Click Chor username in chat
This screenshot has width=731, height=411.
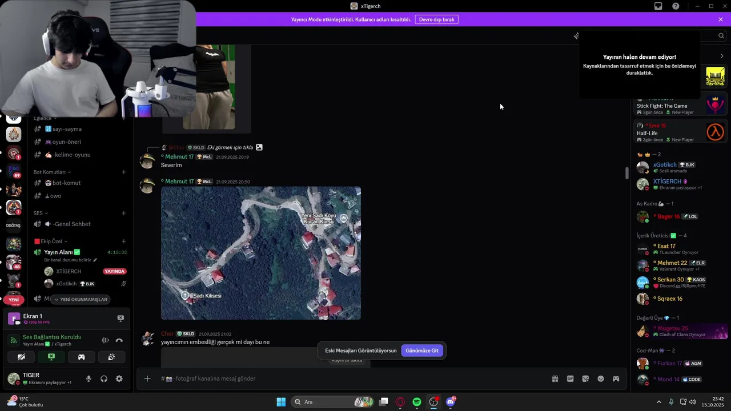[x=167, y=333]
